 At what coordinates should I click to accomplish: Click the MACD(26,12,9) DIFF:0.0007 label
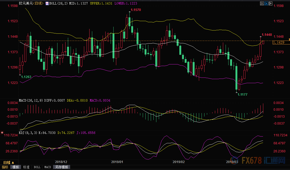point(42,101)
